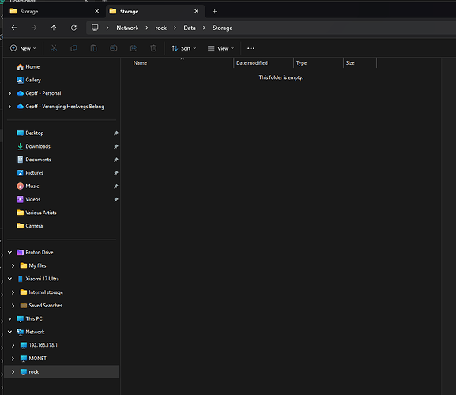This screenshot has height=395, width=456.
Task: Expand the rock network computer
Action: pos(13,372)
